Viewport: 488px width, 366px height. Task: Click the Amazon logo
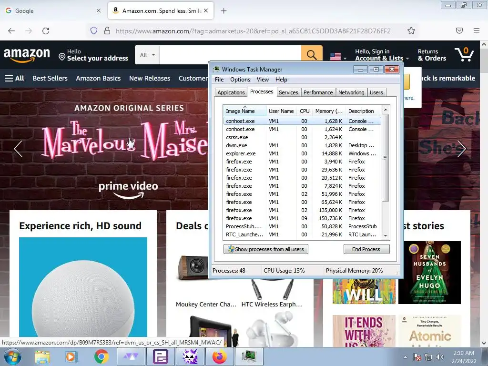pos(27,54)
